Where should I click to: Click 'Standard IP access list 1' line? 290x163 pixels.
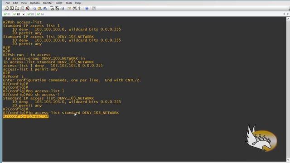pyautogui.click(x=31, y=26)
